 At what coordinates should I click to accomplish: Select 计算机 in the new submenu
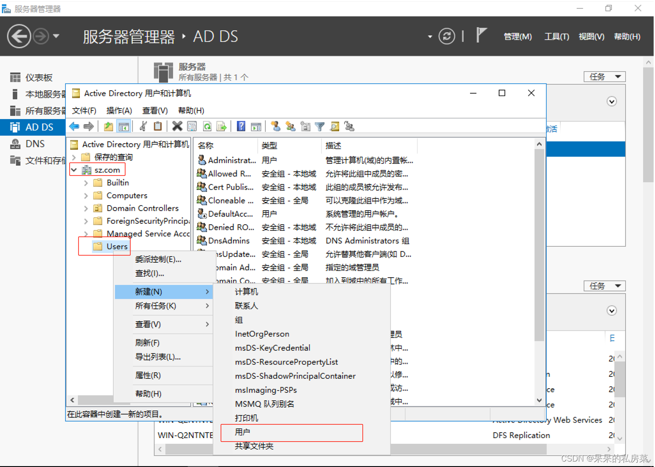tap(301, 292)
